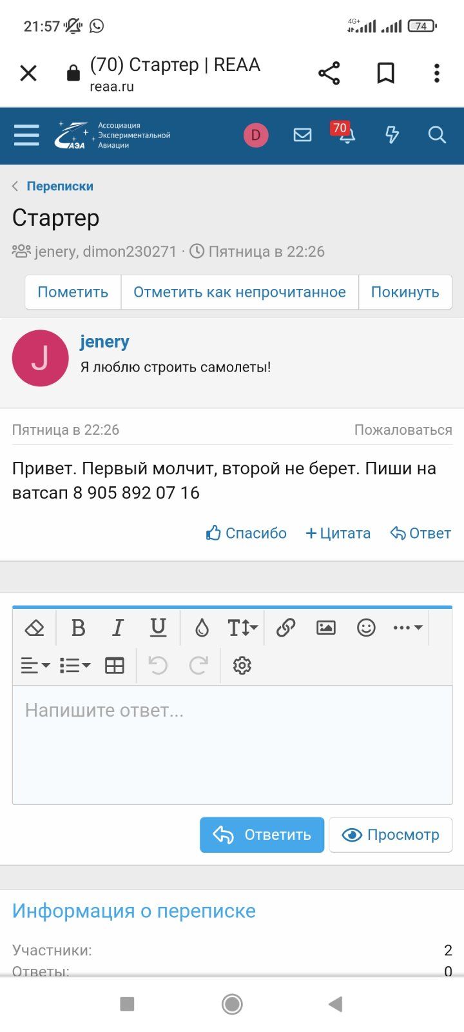Toggle BB code gear icon
The image size is (464, 1032).
click(x=242, y=666)
